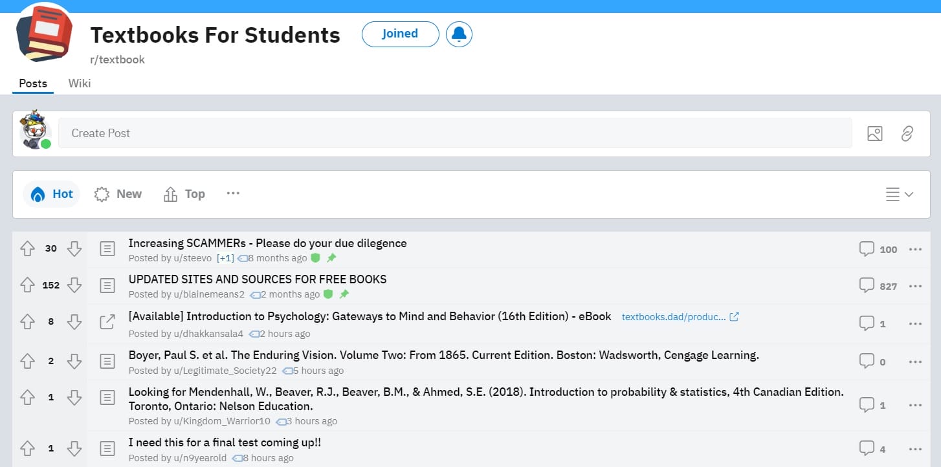Switch sorting to New
This screenshot has height=467, width=941.
(118, 194)
